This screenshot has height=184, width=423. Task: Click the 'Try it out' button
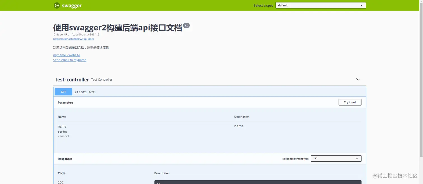(350, 102)
